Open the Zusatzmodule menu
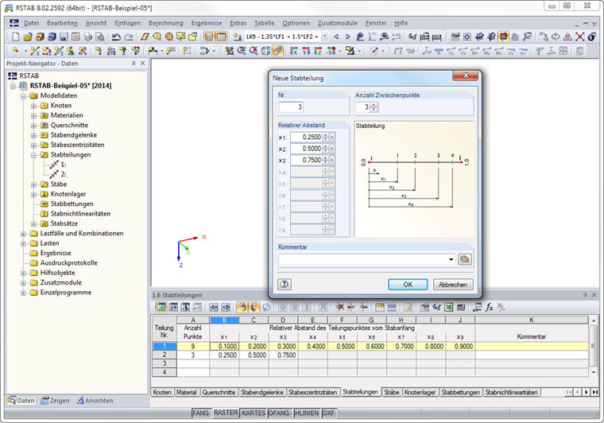The image size is (604, 423). pyautogui.click(x=338, y=23)
